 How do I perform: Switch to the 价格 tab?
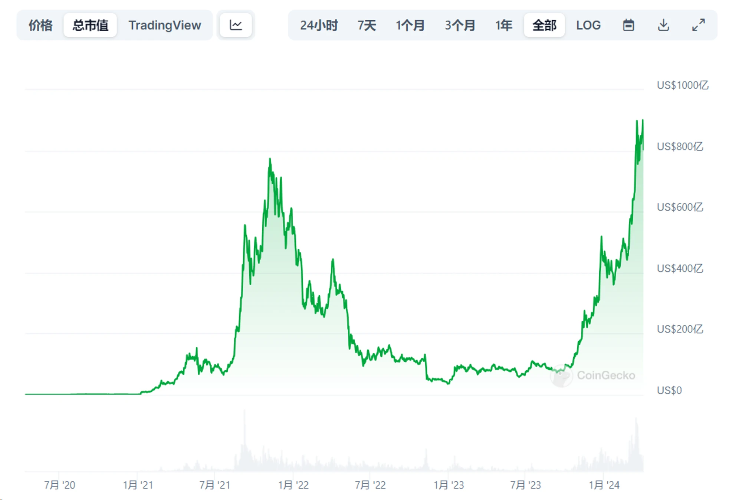tap(40, 25)
